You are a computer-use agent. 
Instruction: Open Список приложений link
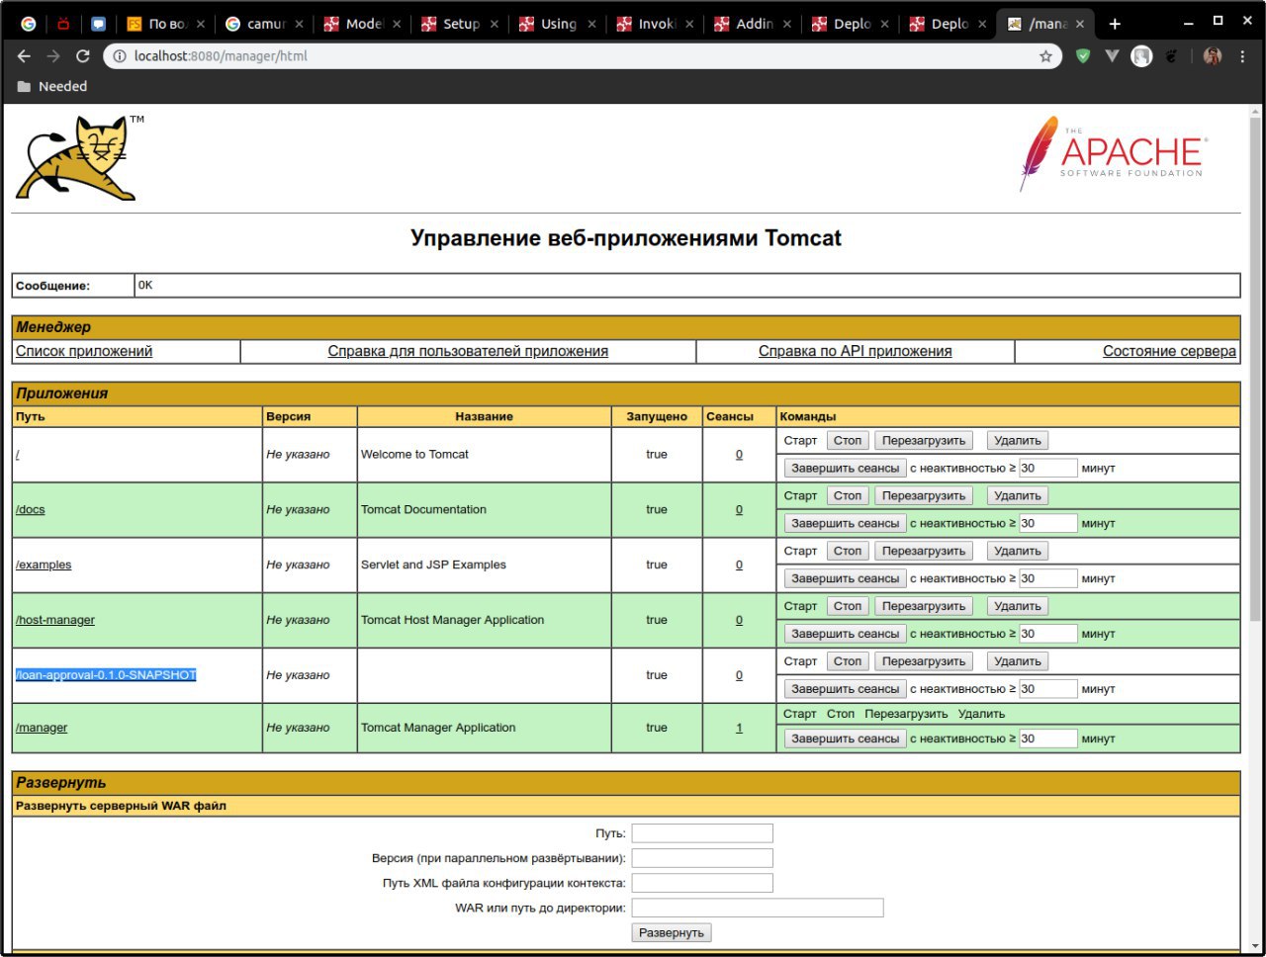(84, 351)
